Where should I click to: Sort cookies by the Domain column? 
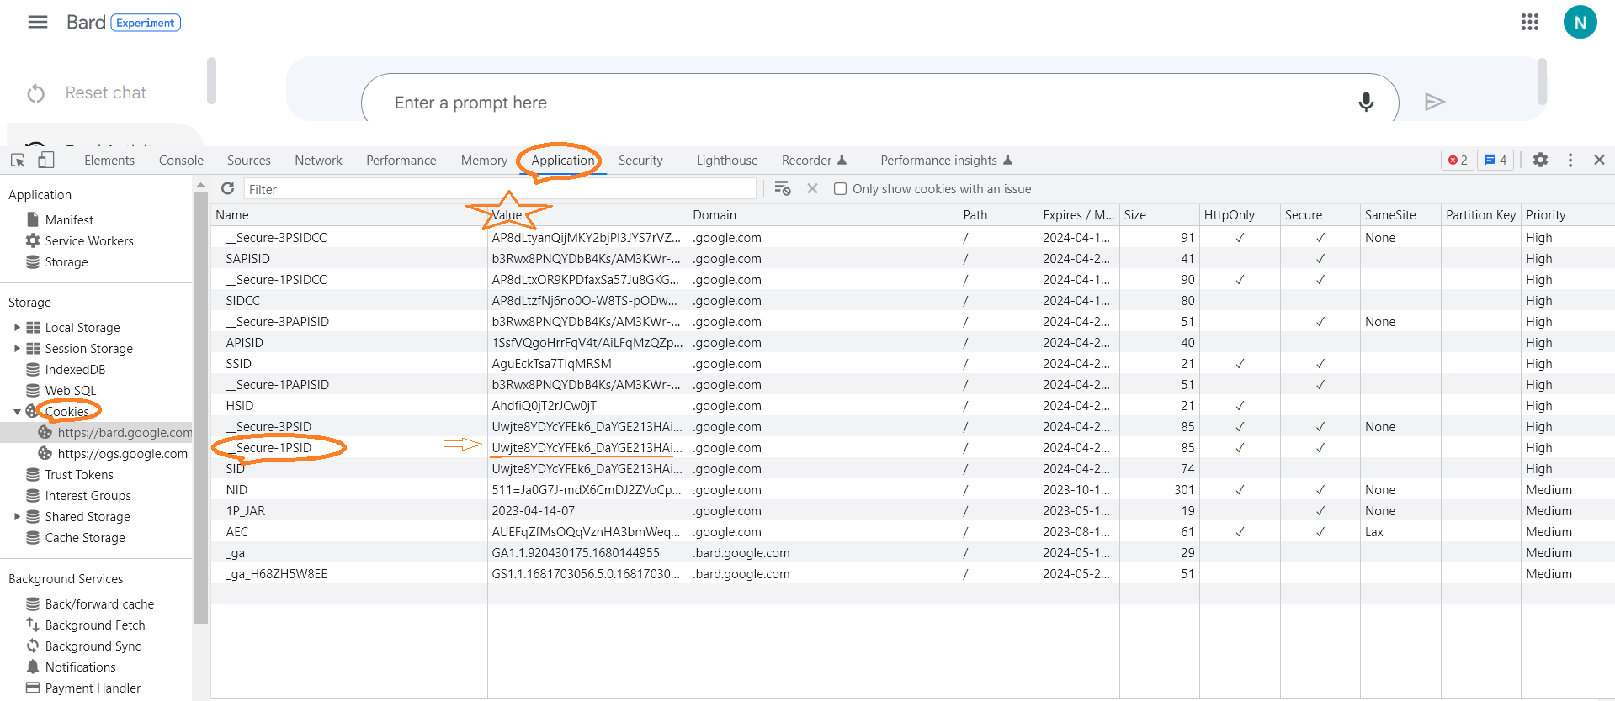click(x=823, y=214)
